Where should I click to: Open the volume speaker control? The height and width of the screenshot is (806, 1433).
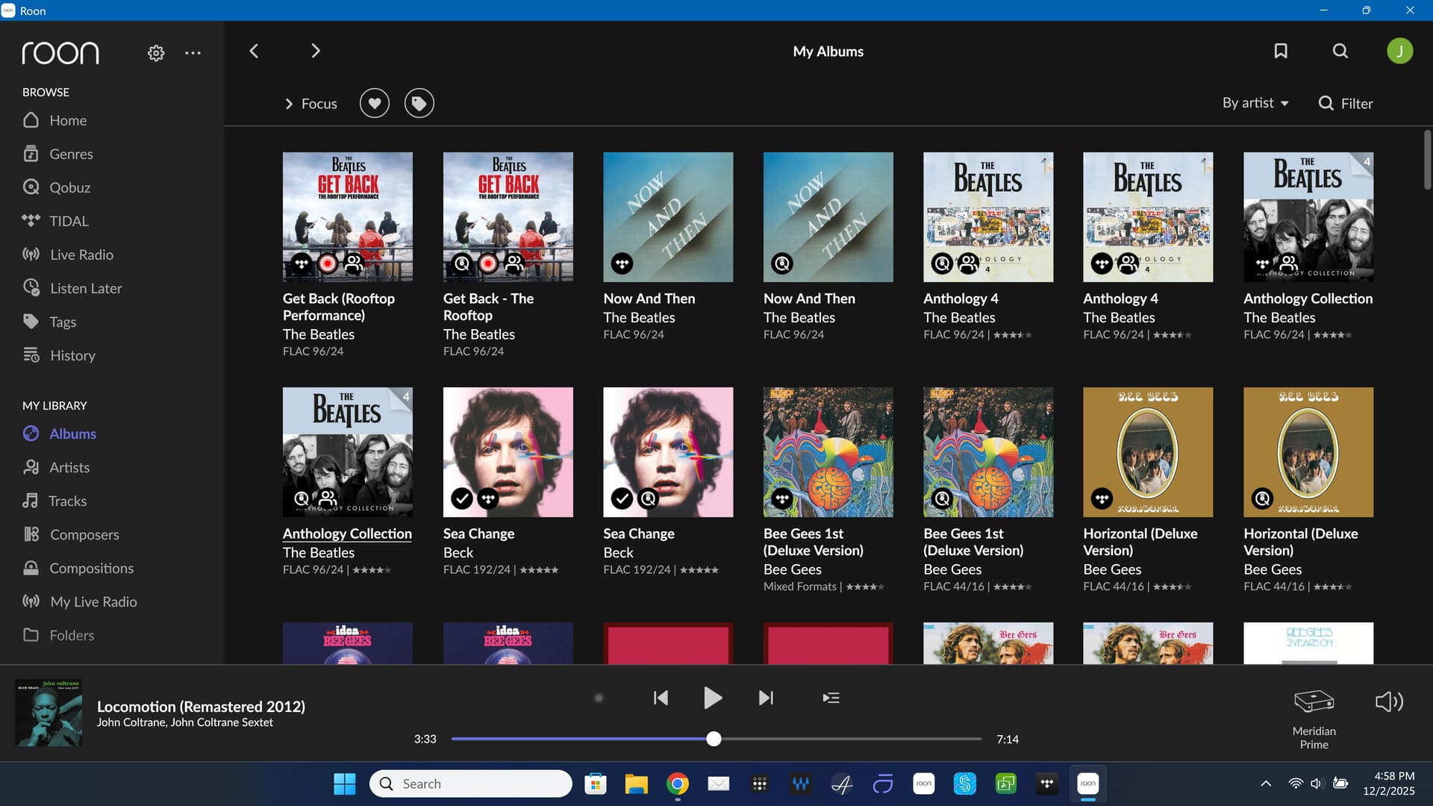click(1389, 702)
